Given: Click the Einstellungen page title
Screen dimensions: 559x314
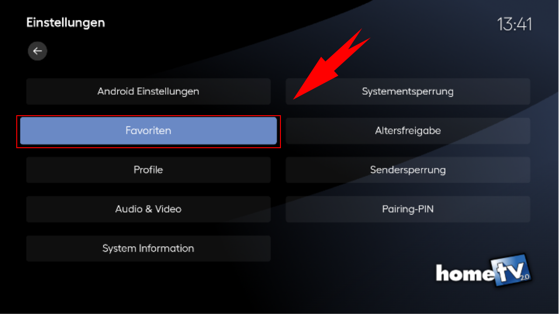Looking at the screenshot, I should (66, 23).
